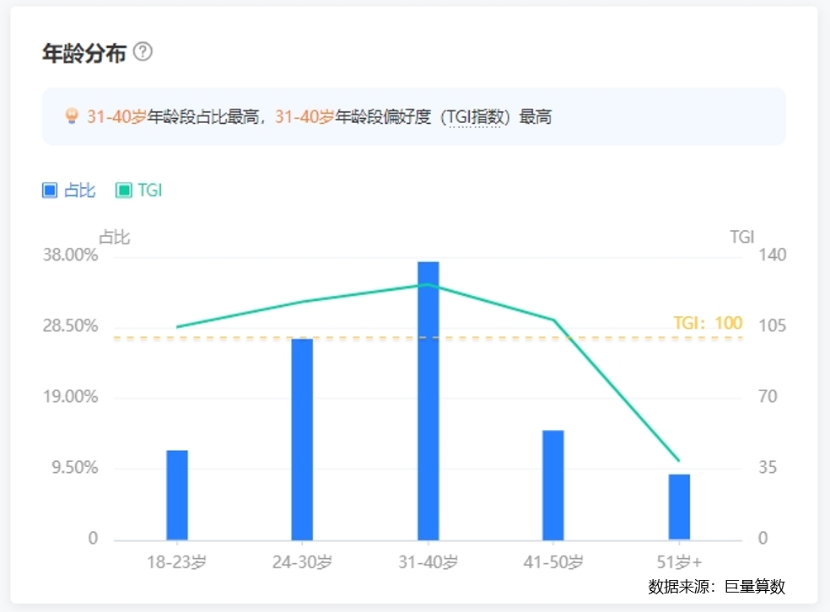Click the first orange 31-40岁 highlight text
830x612 pixels.
tap(116, 117)
